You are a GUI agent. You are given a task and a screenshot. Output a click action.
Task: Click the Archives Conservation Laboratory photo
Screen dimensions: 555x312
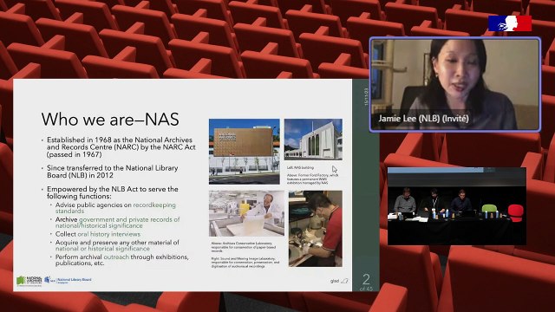pos(246,213)
